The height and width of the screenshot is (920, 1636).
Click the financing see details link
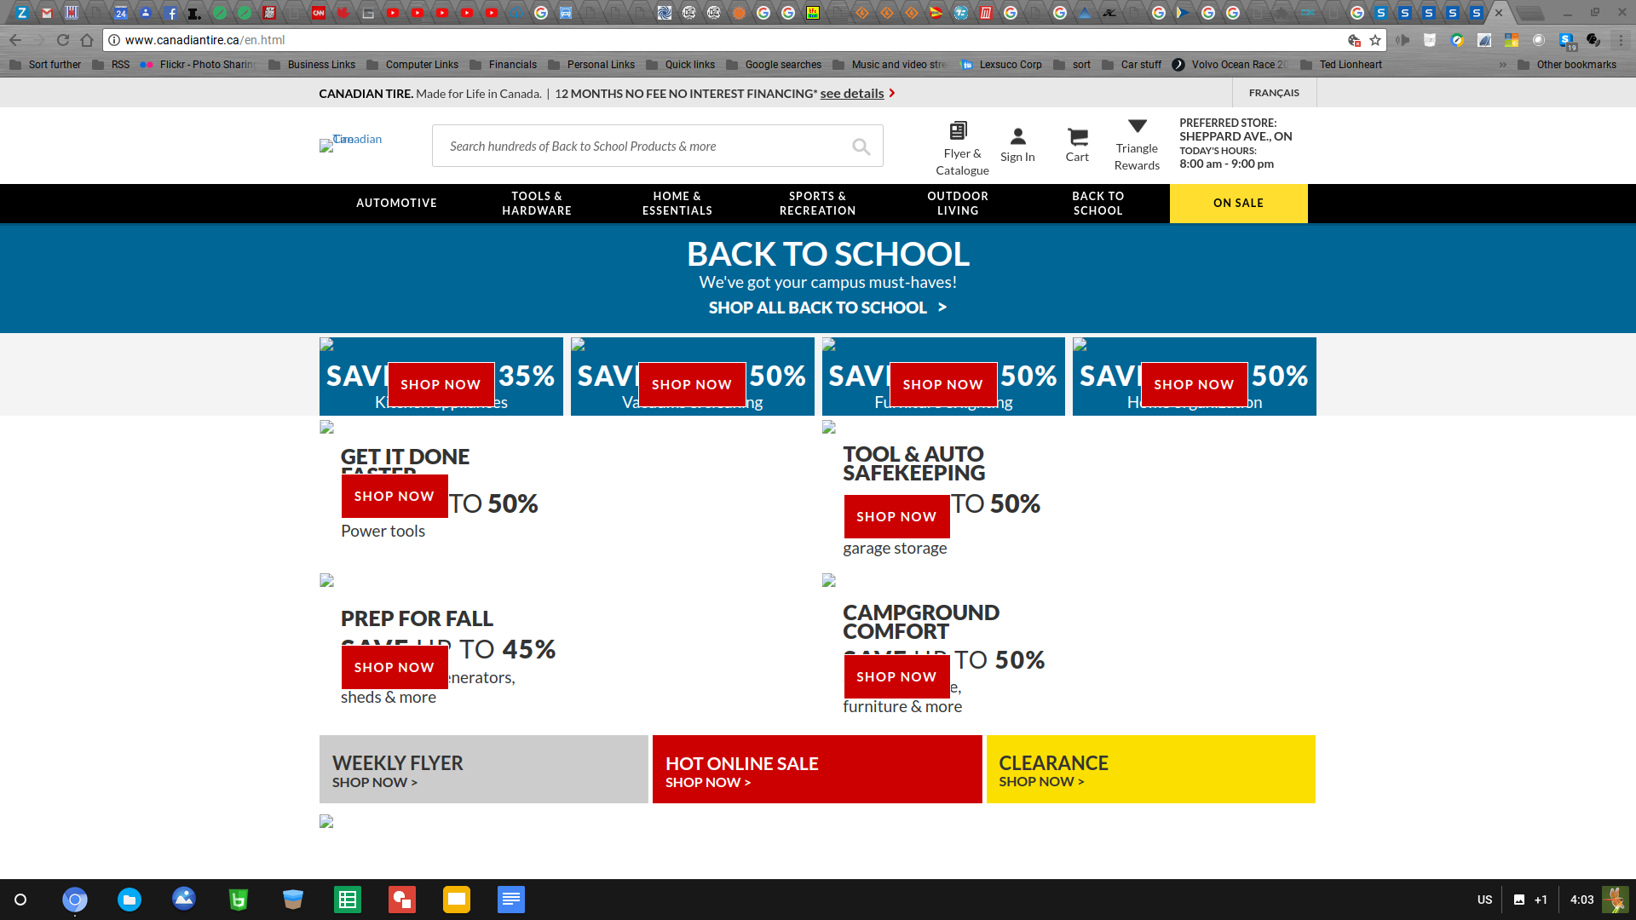pyautogui.click(x=851, y=94)
